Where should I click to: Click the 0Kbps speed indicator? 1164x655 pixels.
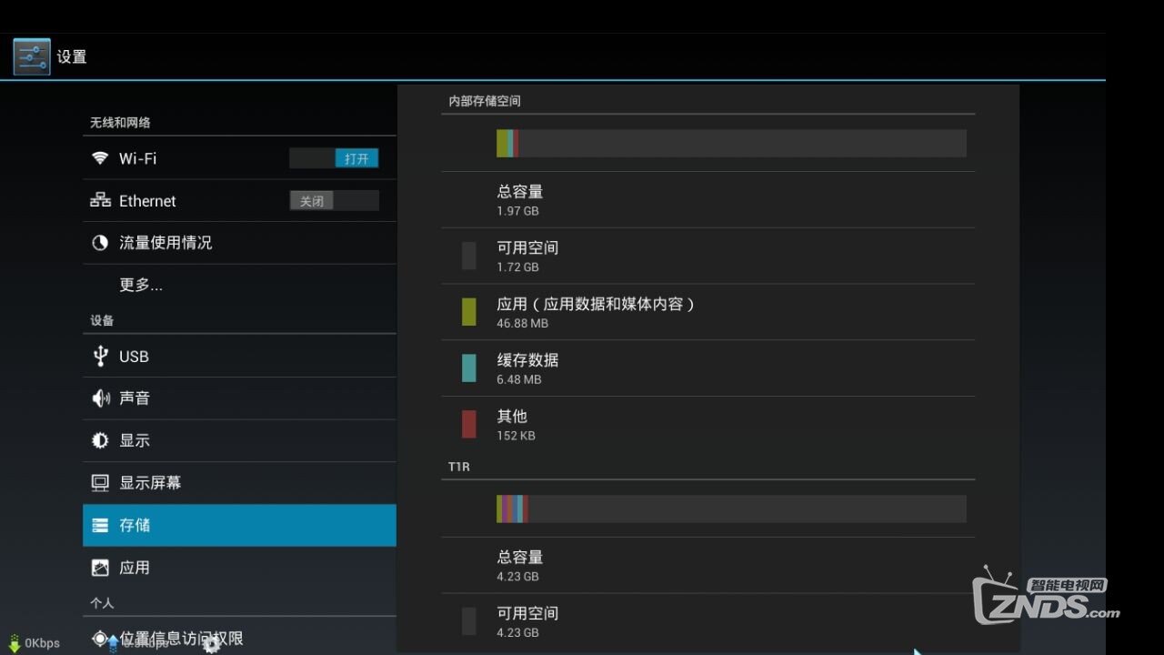[42, 643]
